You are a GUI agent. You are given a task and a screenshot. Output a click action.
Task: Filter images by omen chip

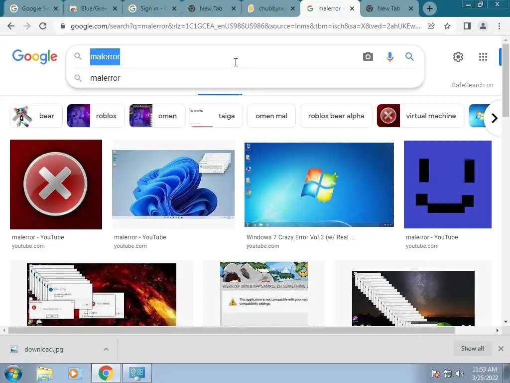(x=157, y=116)
